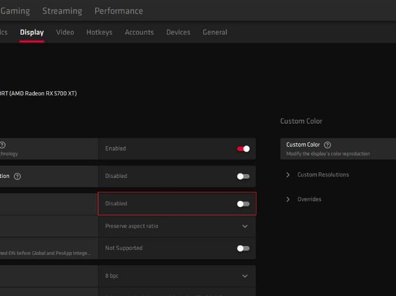The height and width of the screenshot is (296, 396).
Task: Switch to the Devices tab
Action: point(178,32)
